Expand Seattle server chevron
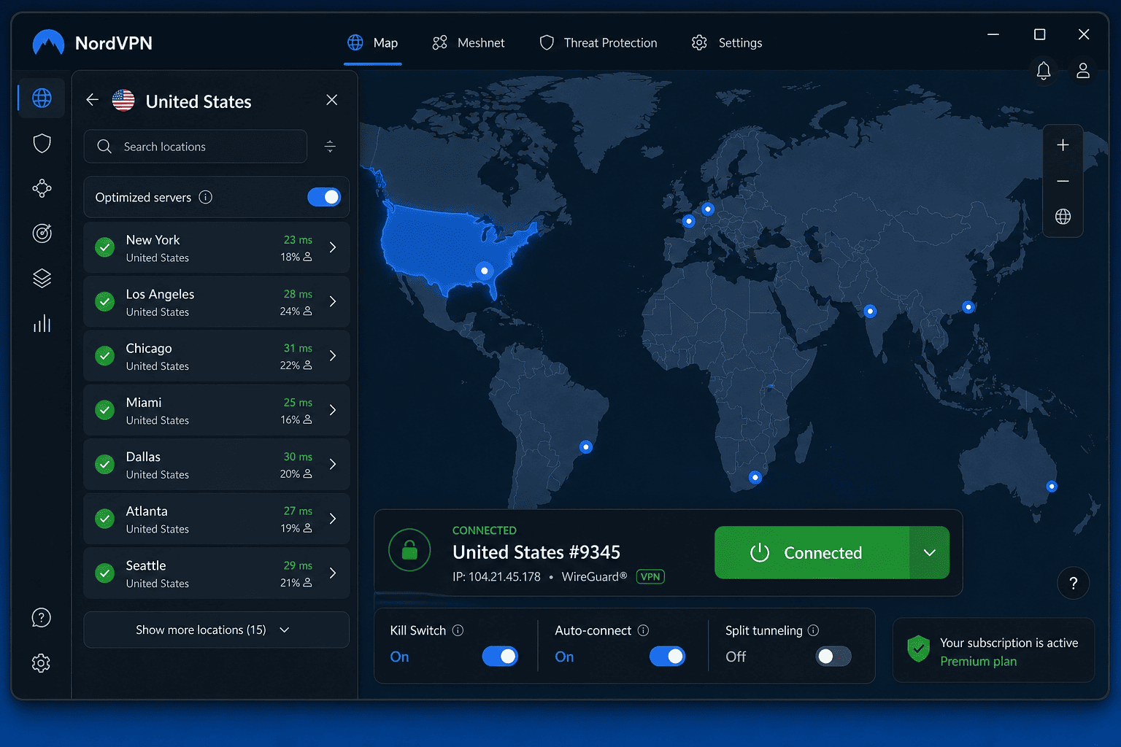Viewport: 1121px width, 747px height. tap(333, 573)
